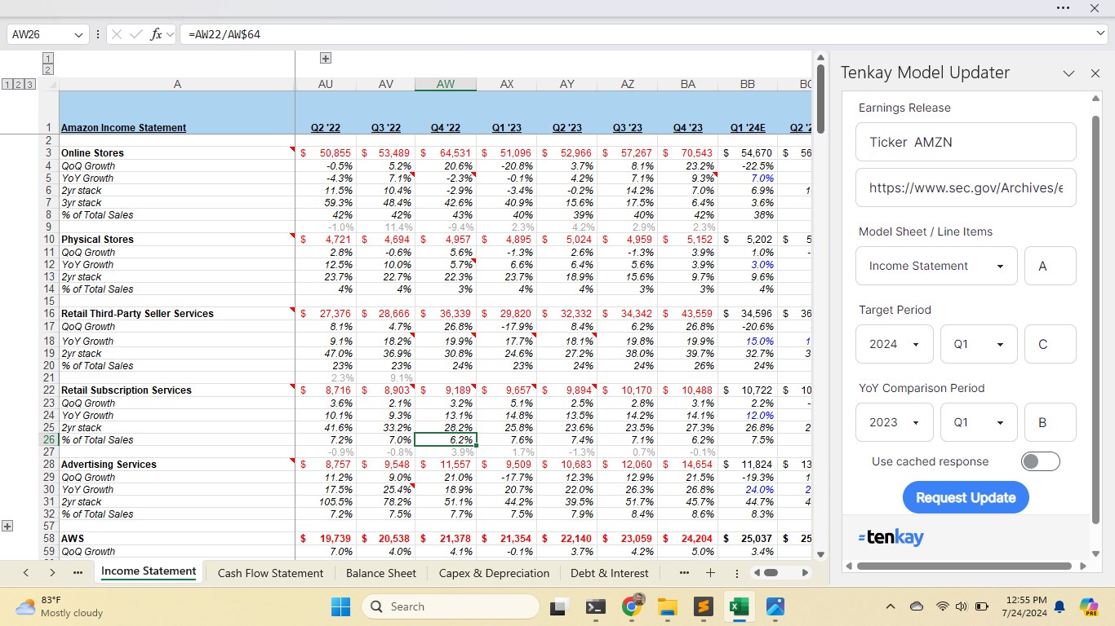Open notifications via the bell icon
This screenshot has width=1115, height=626.
[x=1059, y=606]
